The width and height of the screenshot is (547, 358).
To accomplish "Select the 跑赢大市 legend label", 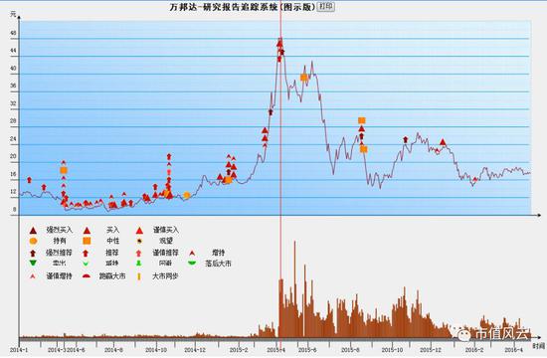I will [112, 276].
